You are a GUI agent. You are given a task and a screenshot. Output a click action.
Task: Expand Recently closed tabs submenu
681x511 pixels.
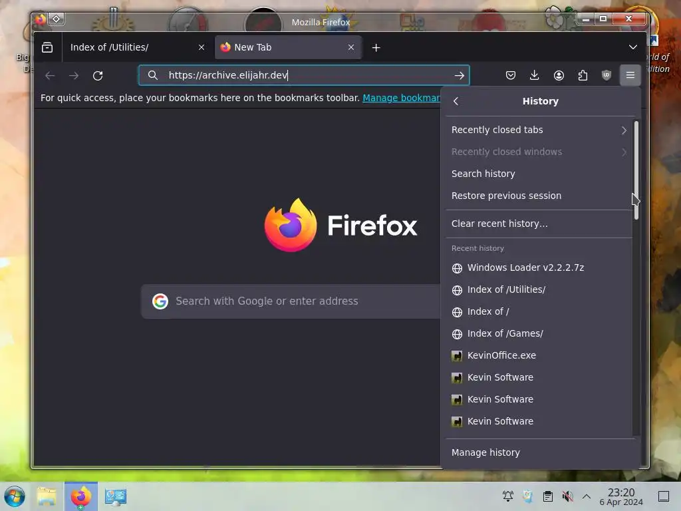539,130
